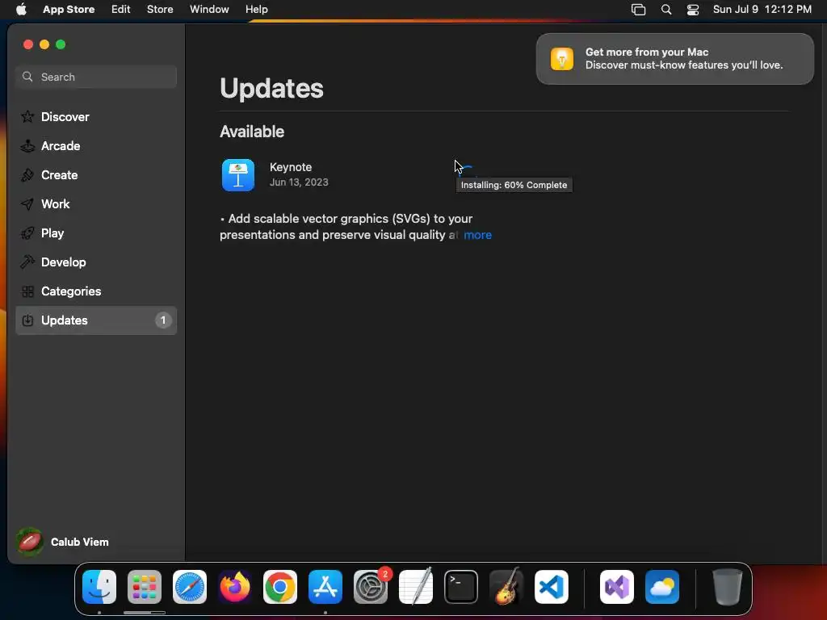Click the Jun 13, 2023 release date
This screenshot has height=620, width=827.
pos(299,182)
